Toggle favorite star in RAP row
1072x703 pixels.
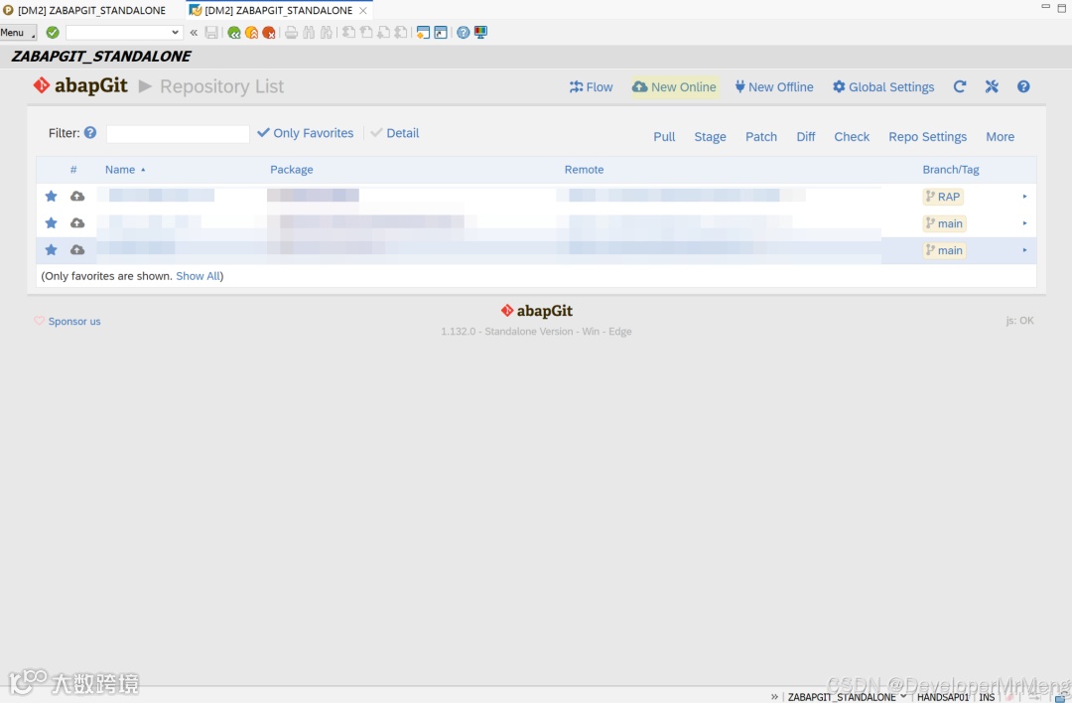click(52, 197)
